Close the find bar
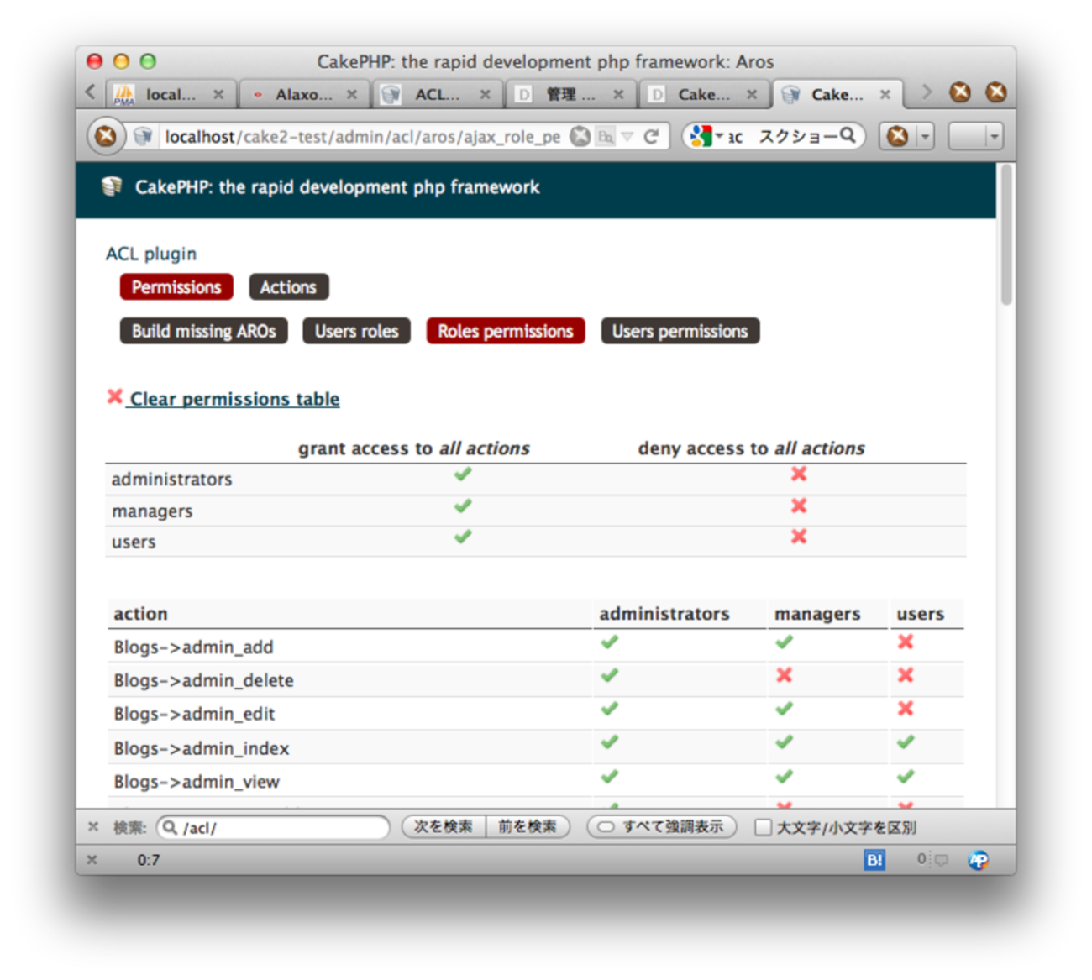 pos(93,827)
